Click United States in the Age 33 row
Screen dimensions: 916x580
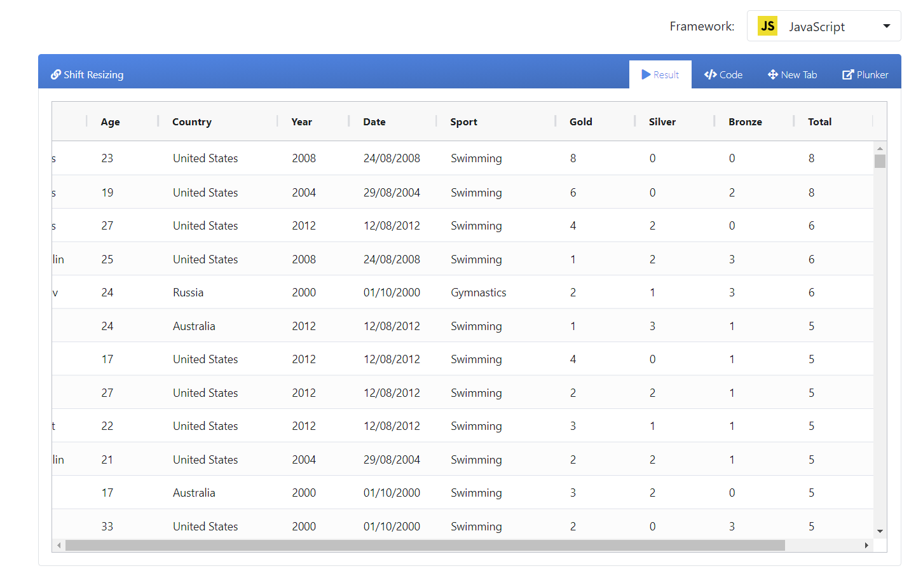click(205, 527)
